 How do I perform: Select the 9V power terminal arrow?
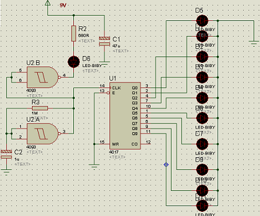(48, 3)
